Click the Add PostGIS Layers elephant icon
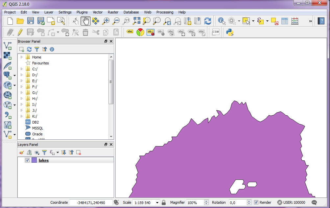This screenshot has width=330, height=208. [x=7, y=75]
